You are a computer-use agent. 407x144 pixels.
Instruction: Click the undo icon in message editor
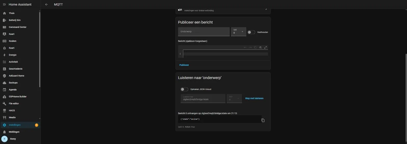tap(245, 47)
